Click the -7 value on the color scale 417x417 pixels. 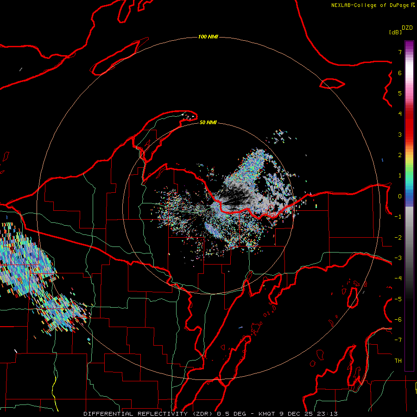[398, 340]
